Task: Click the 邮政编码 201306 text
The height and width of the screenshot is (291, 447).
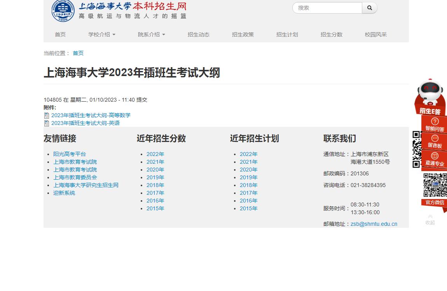Action: tap(346, 173)
